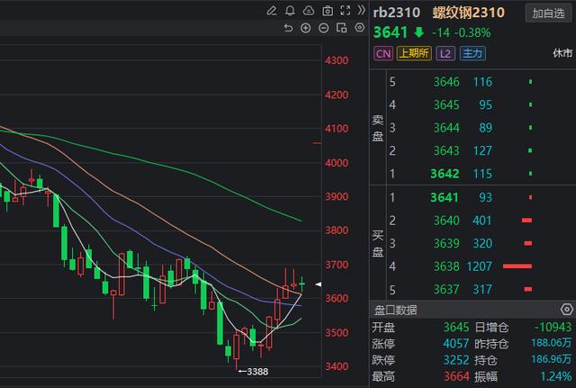Enter fullscreen chart mode
Viewport: 576px width, 388px height.
point(345,11)
